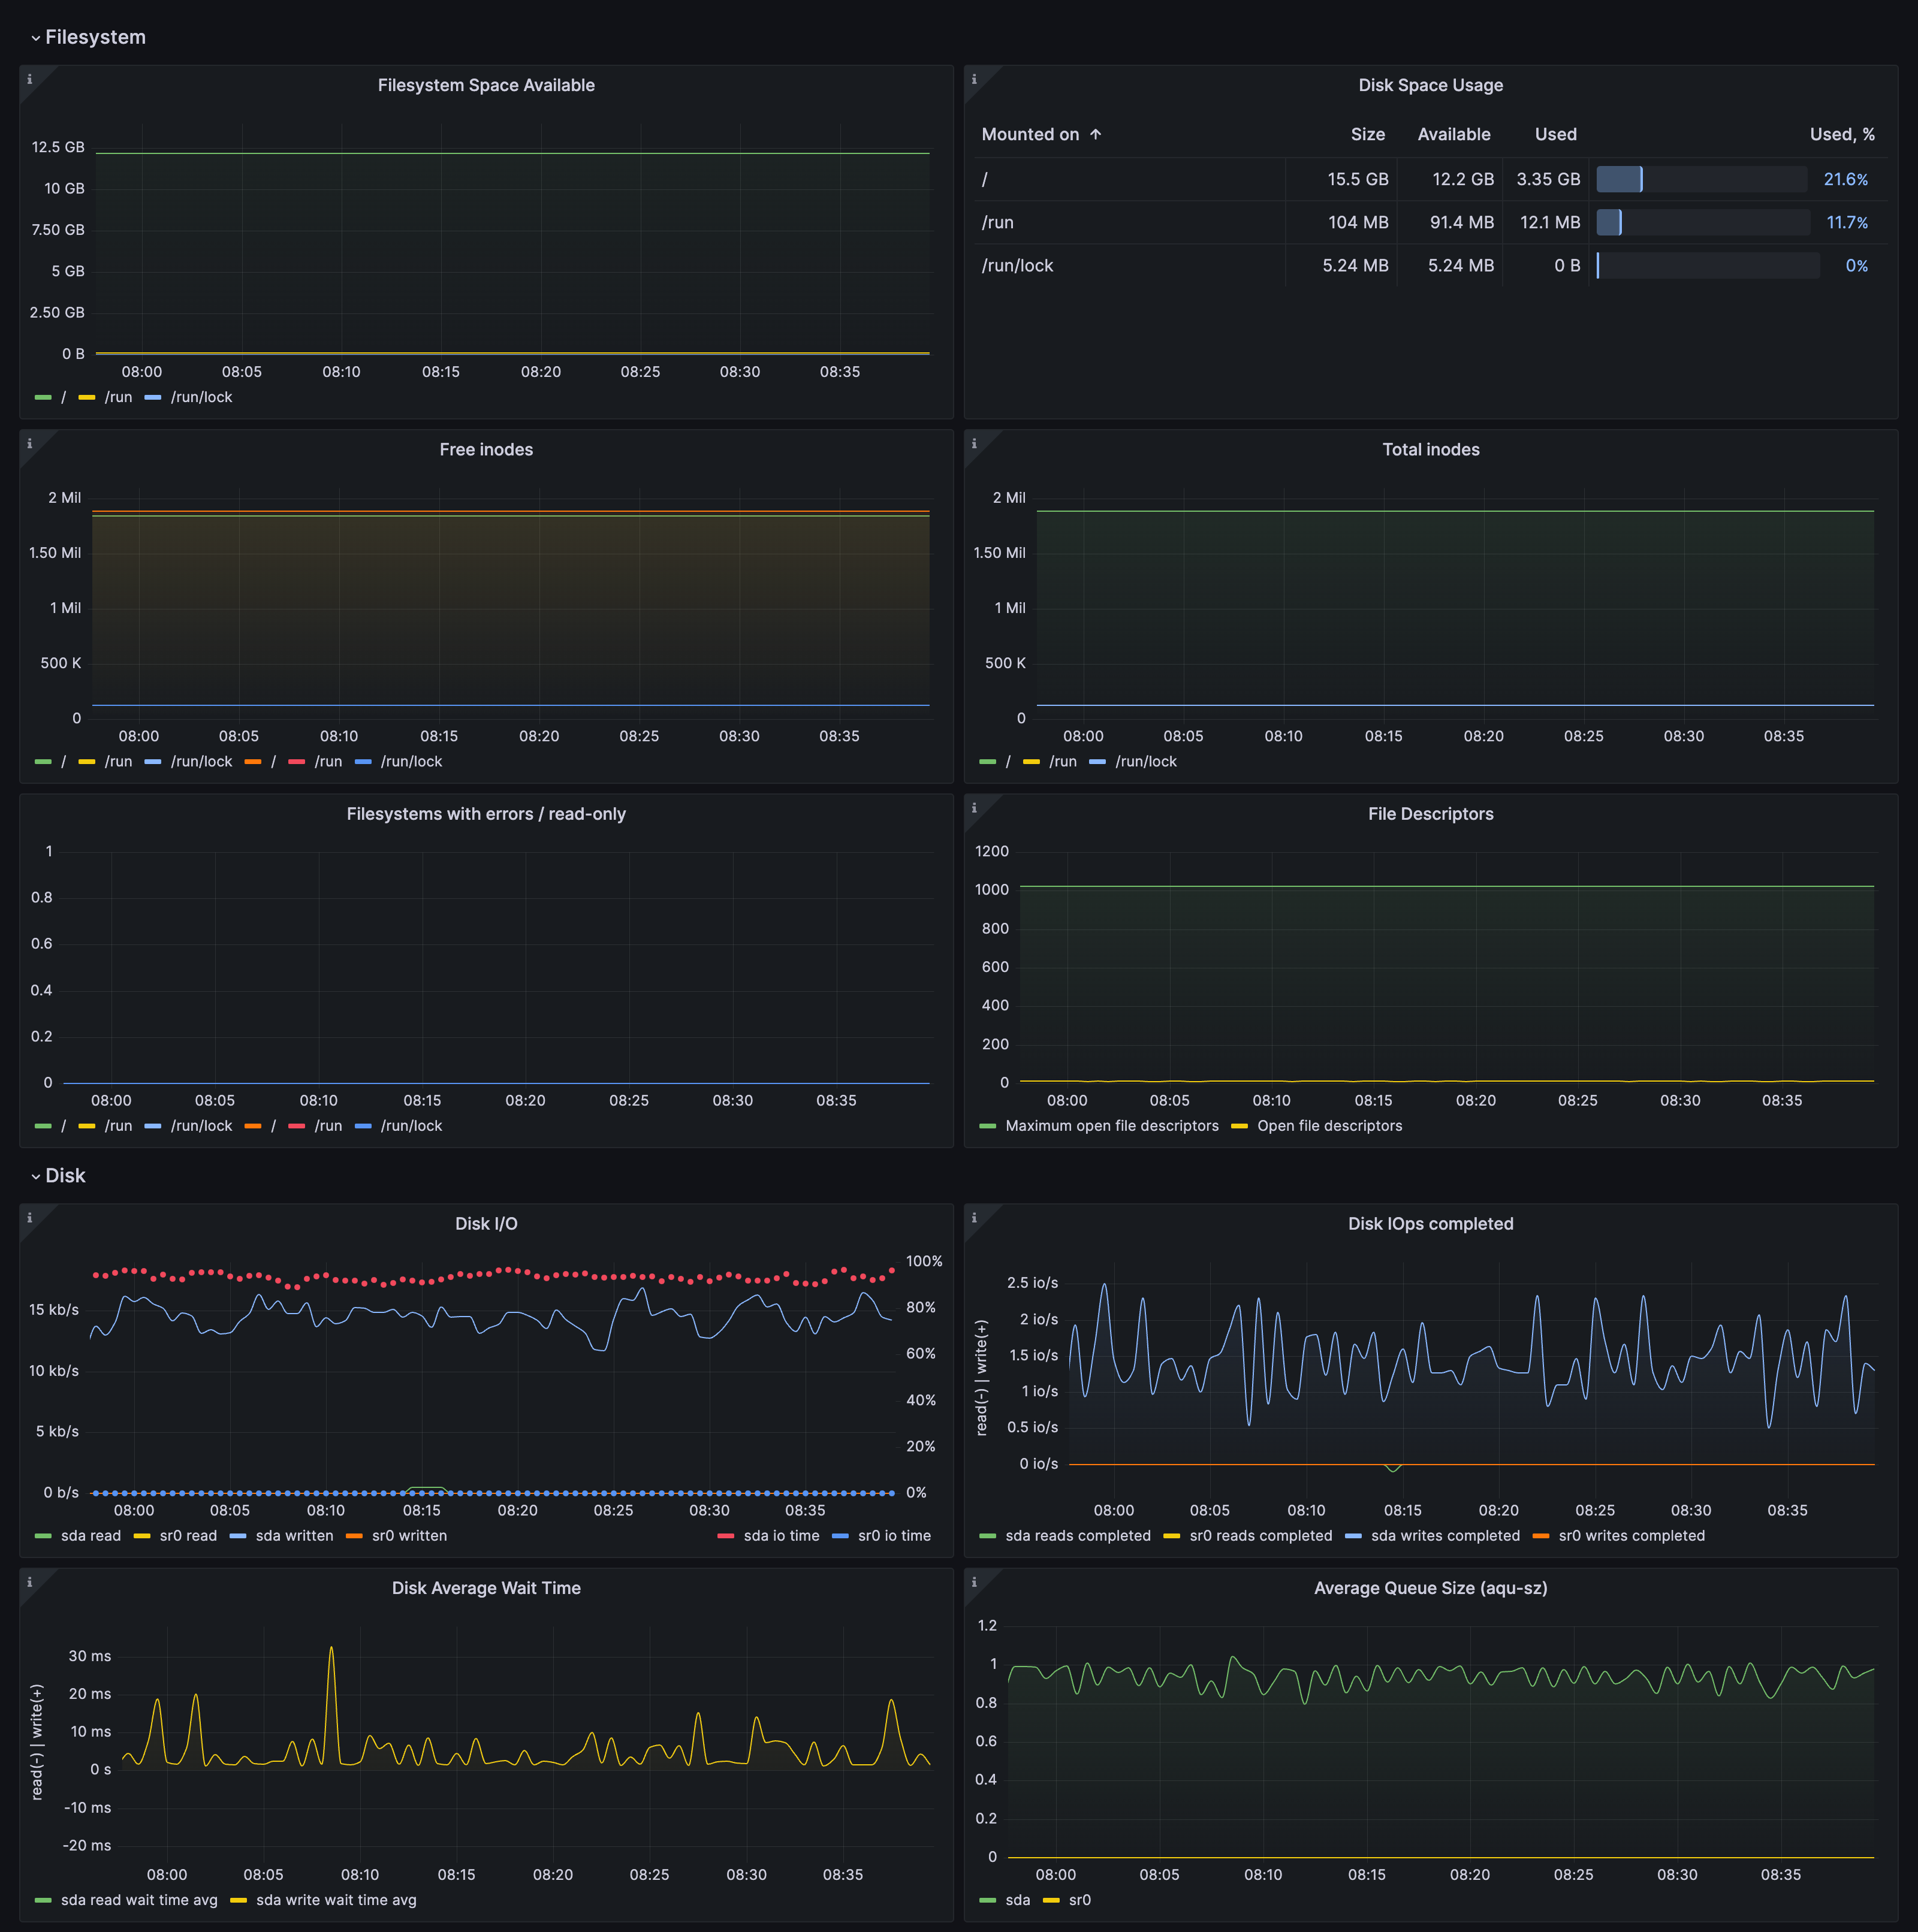The height and width of the screenshot is (1932, 1918).
Task: Open the Disk IOps completed panel title menu
Action: 1430,1223
